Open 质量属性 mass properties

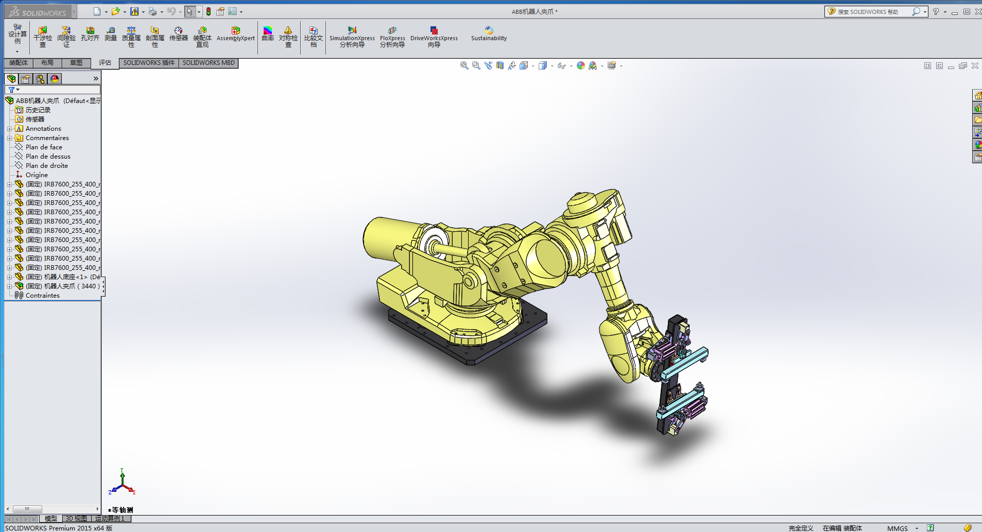coord(131,37)
